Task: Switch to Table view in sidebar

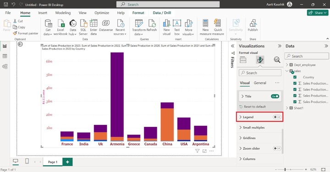Action: click(x=5, y=56)
